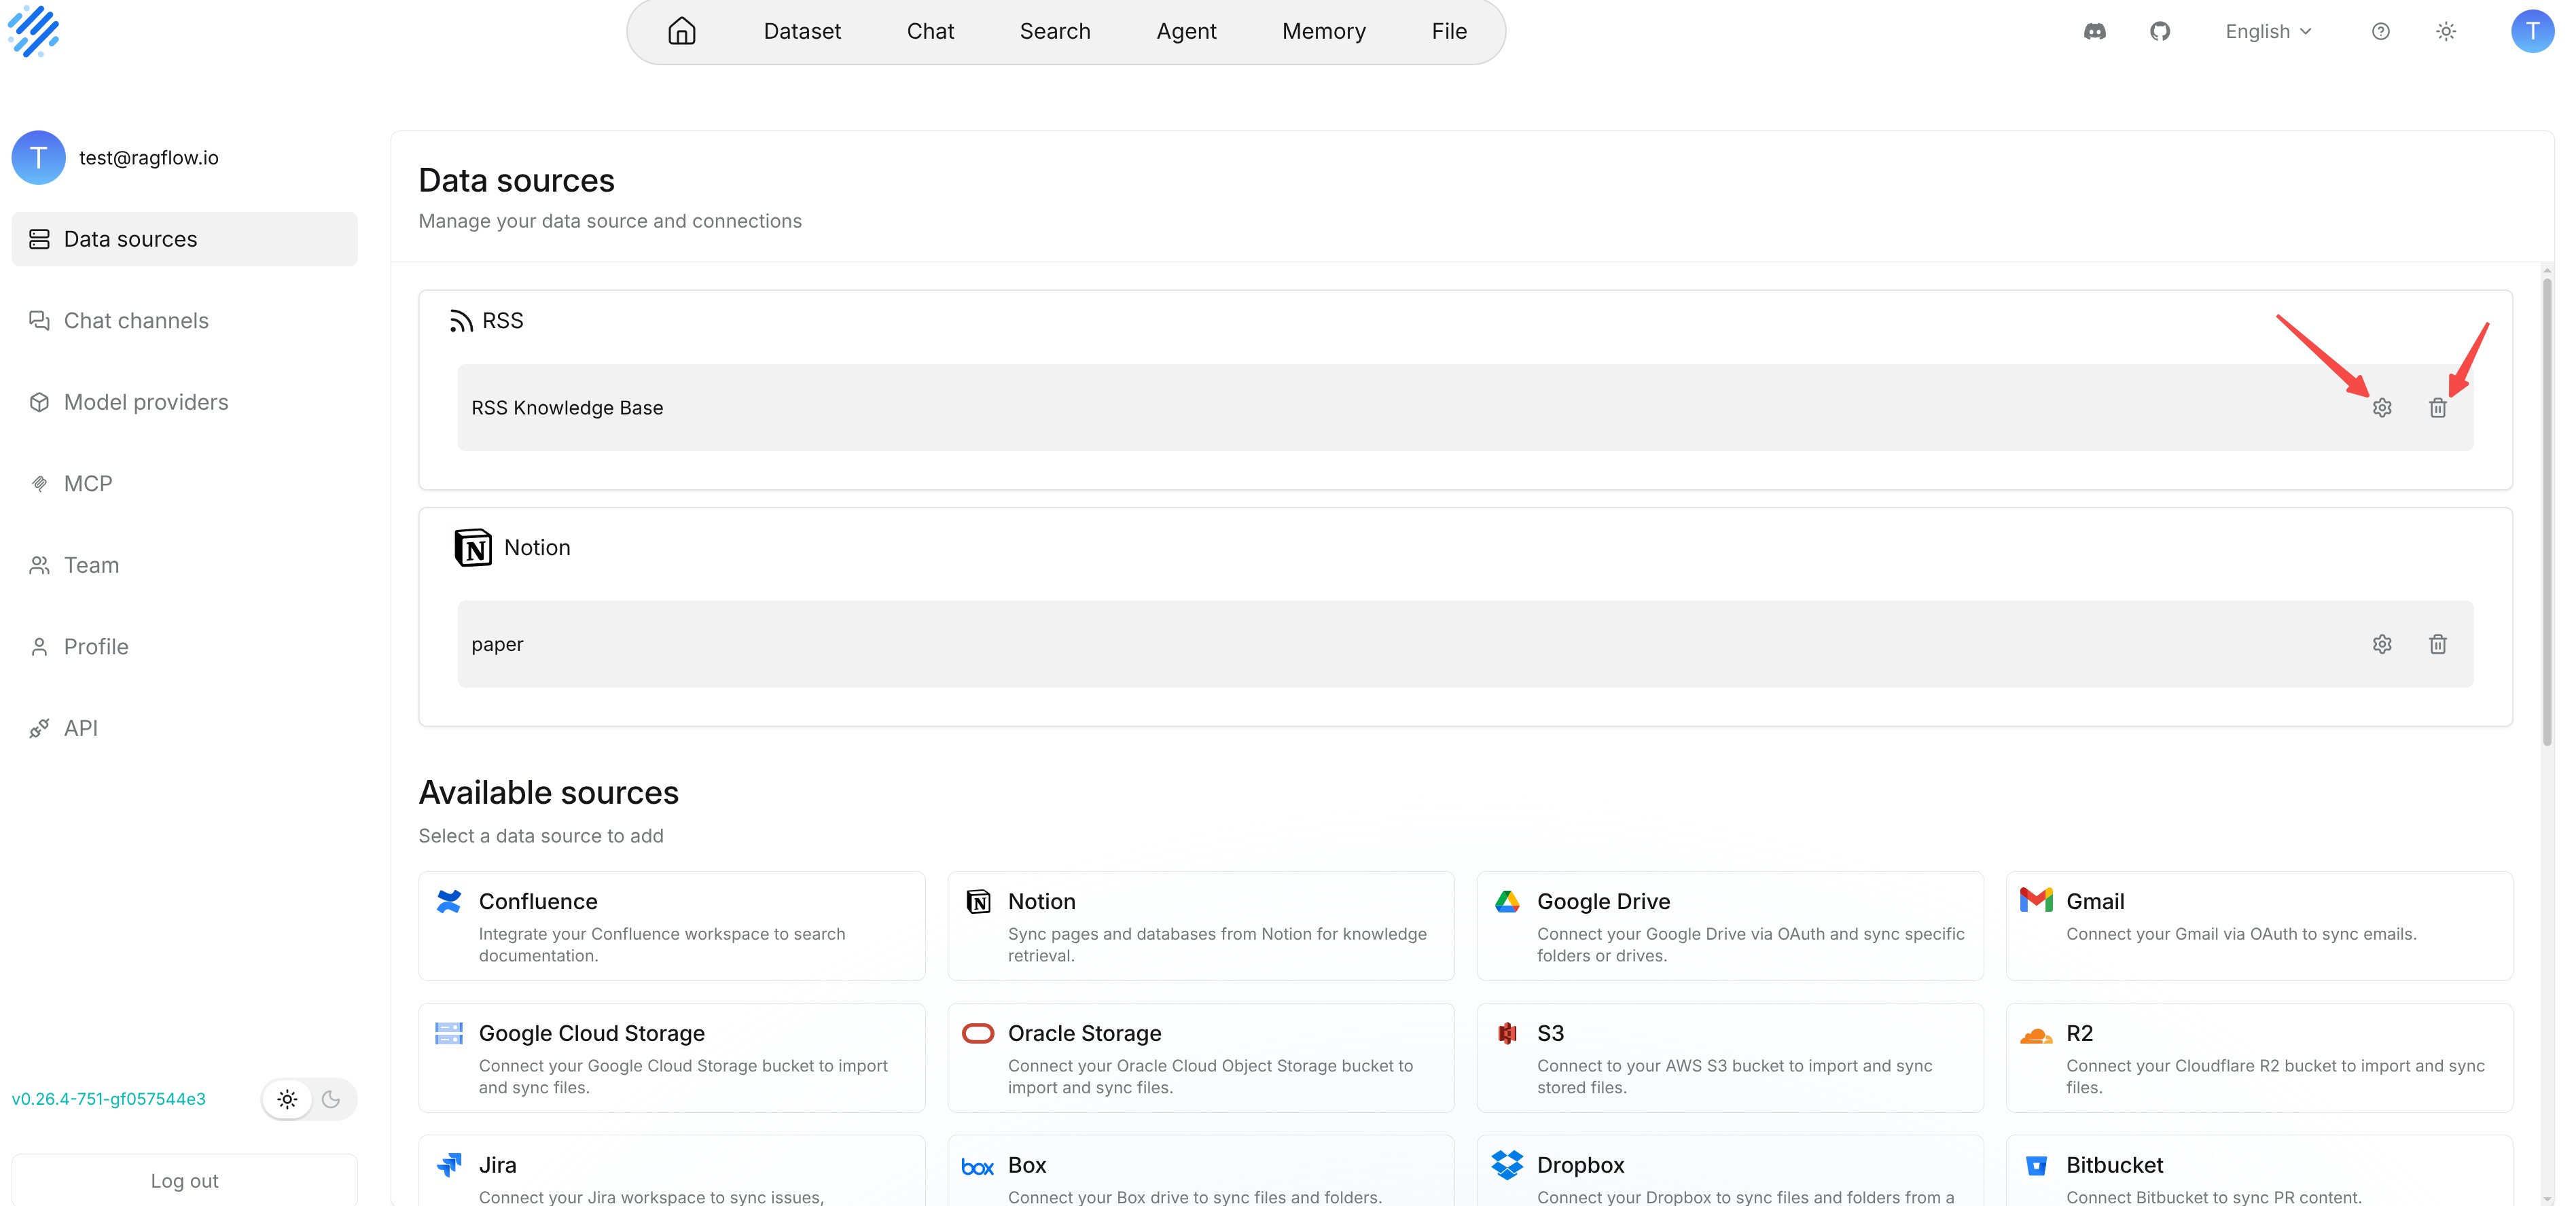Select Model providers in sidebar

184,402
